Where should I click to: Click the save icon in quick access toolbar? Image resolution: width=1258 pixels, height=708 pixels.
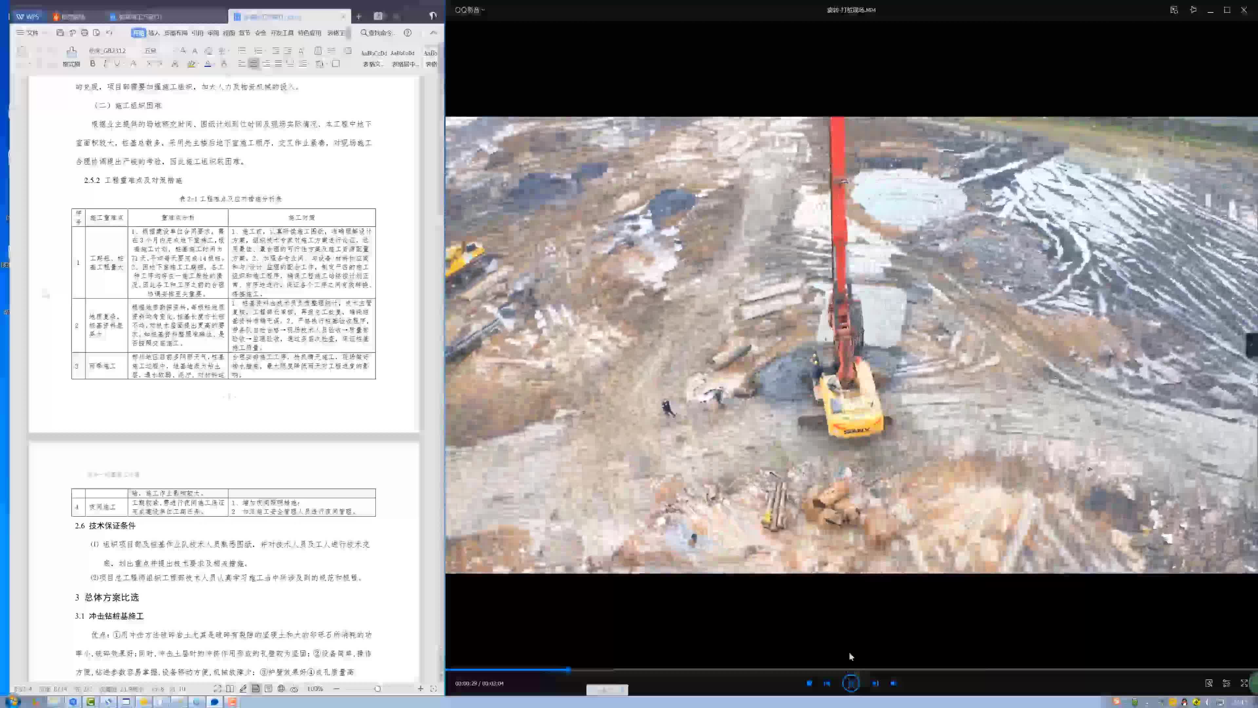pos(60,33)
